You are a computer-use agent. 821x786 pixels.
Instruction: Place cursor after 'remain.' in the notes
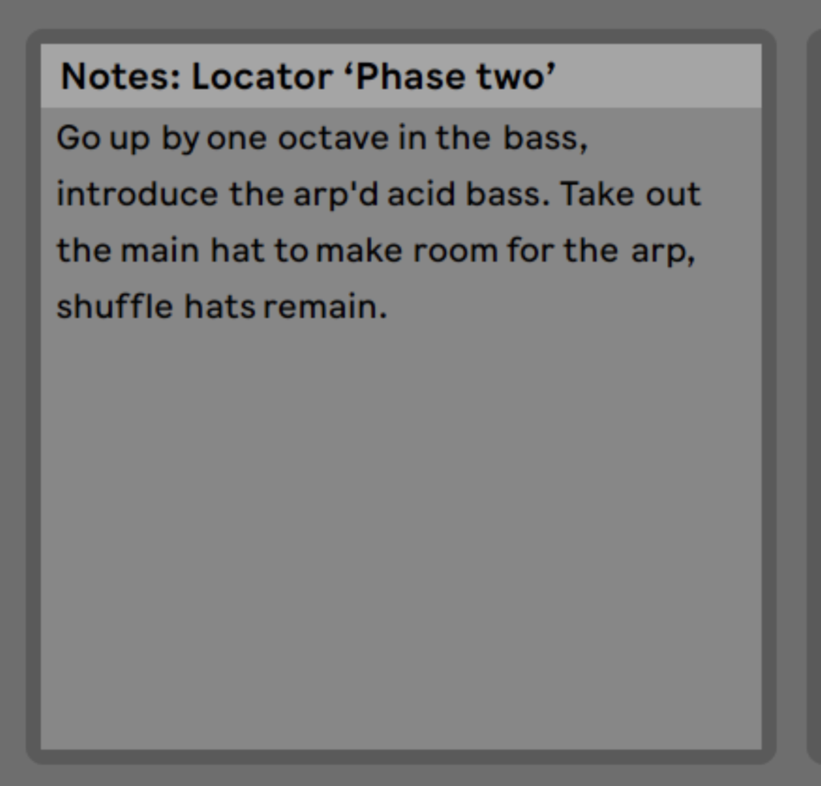[389, 307]
